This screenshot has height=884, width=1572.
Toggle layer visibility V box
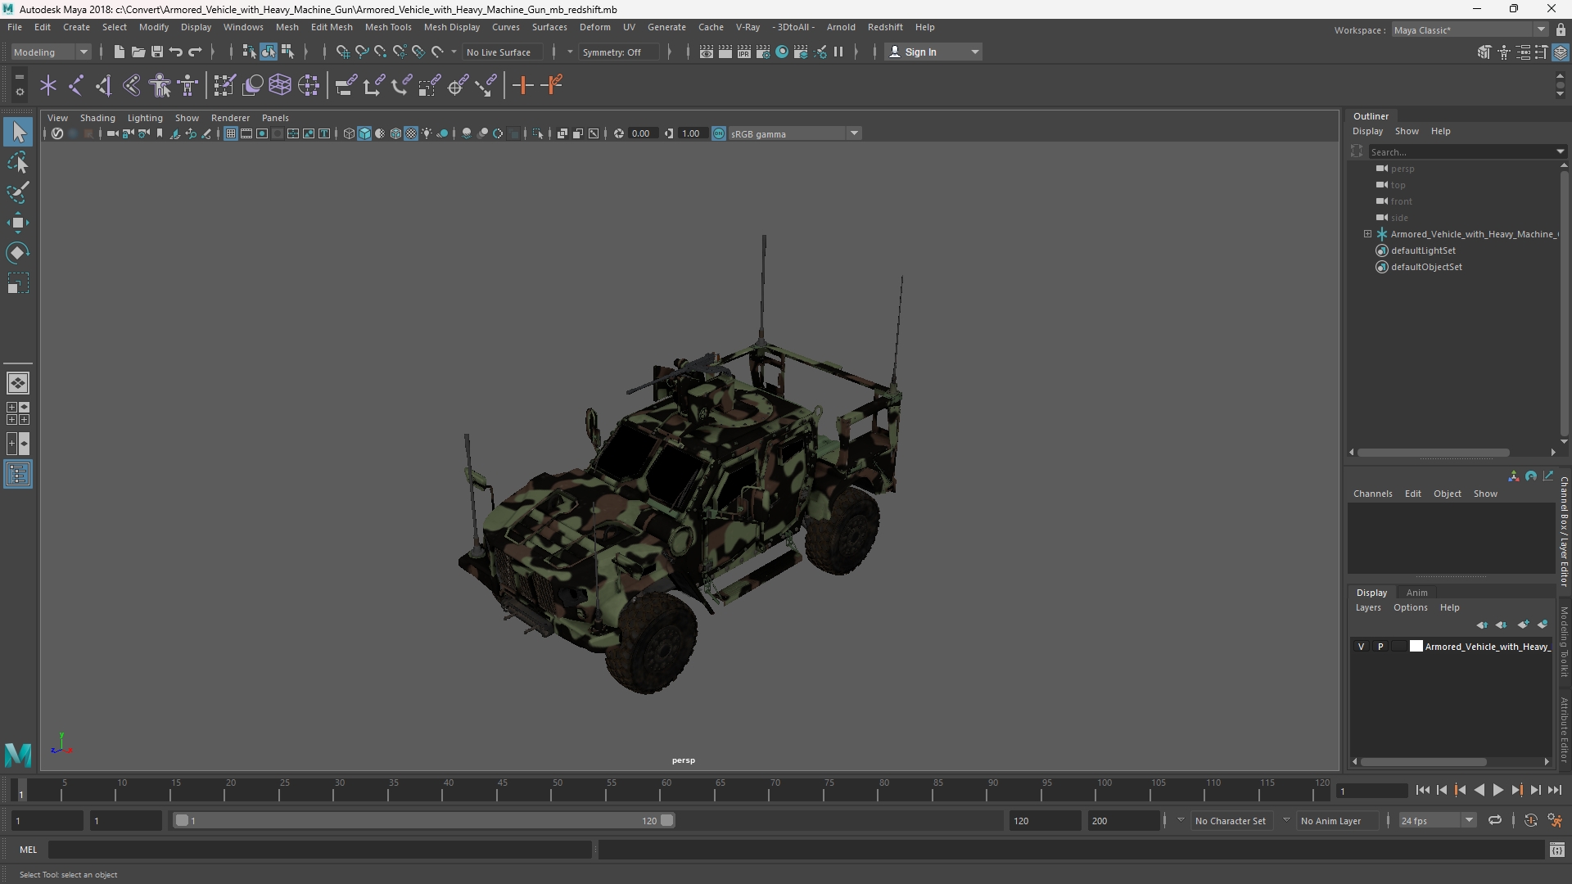(1362, 647)
